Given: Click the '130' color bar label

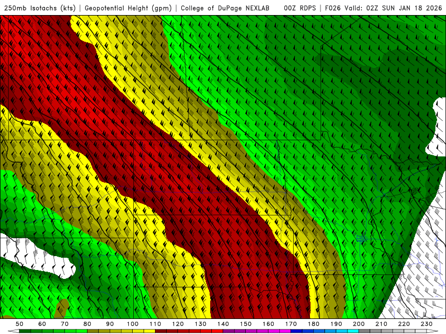Looking at the screenshot, I should tap(201, 324).
